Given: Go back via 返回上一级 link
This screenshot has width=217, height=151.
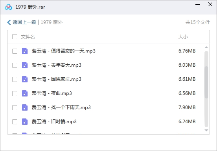Looking at the screenshot, I should coord(24,22).
